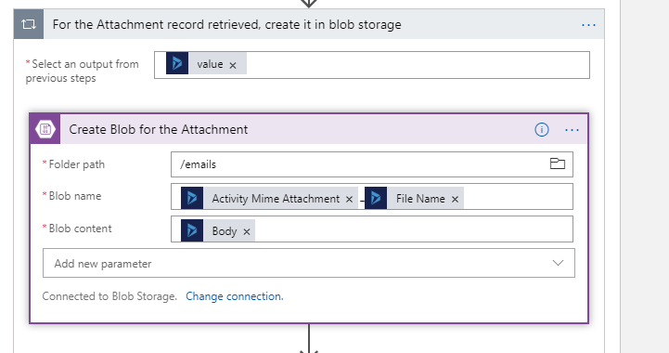The image size is (669, 353).
Task: Select the loop title text in header
Action: tap(227, 24)
